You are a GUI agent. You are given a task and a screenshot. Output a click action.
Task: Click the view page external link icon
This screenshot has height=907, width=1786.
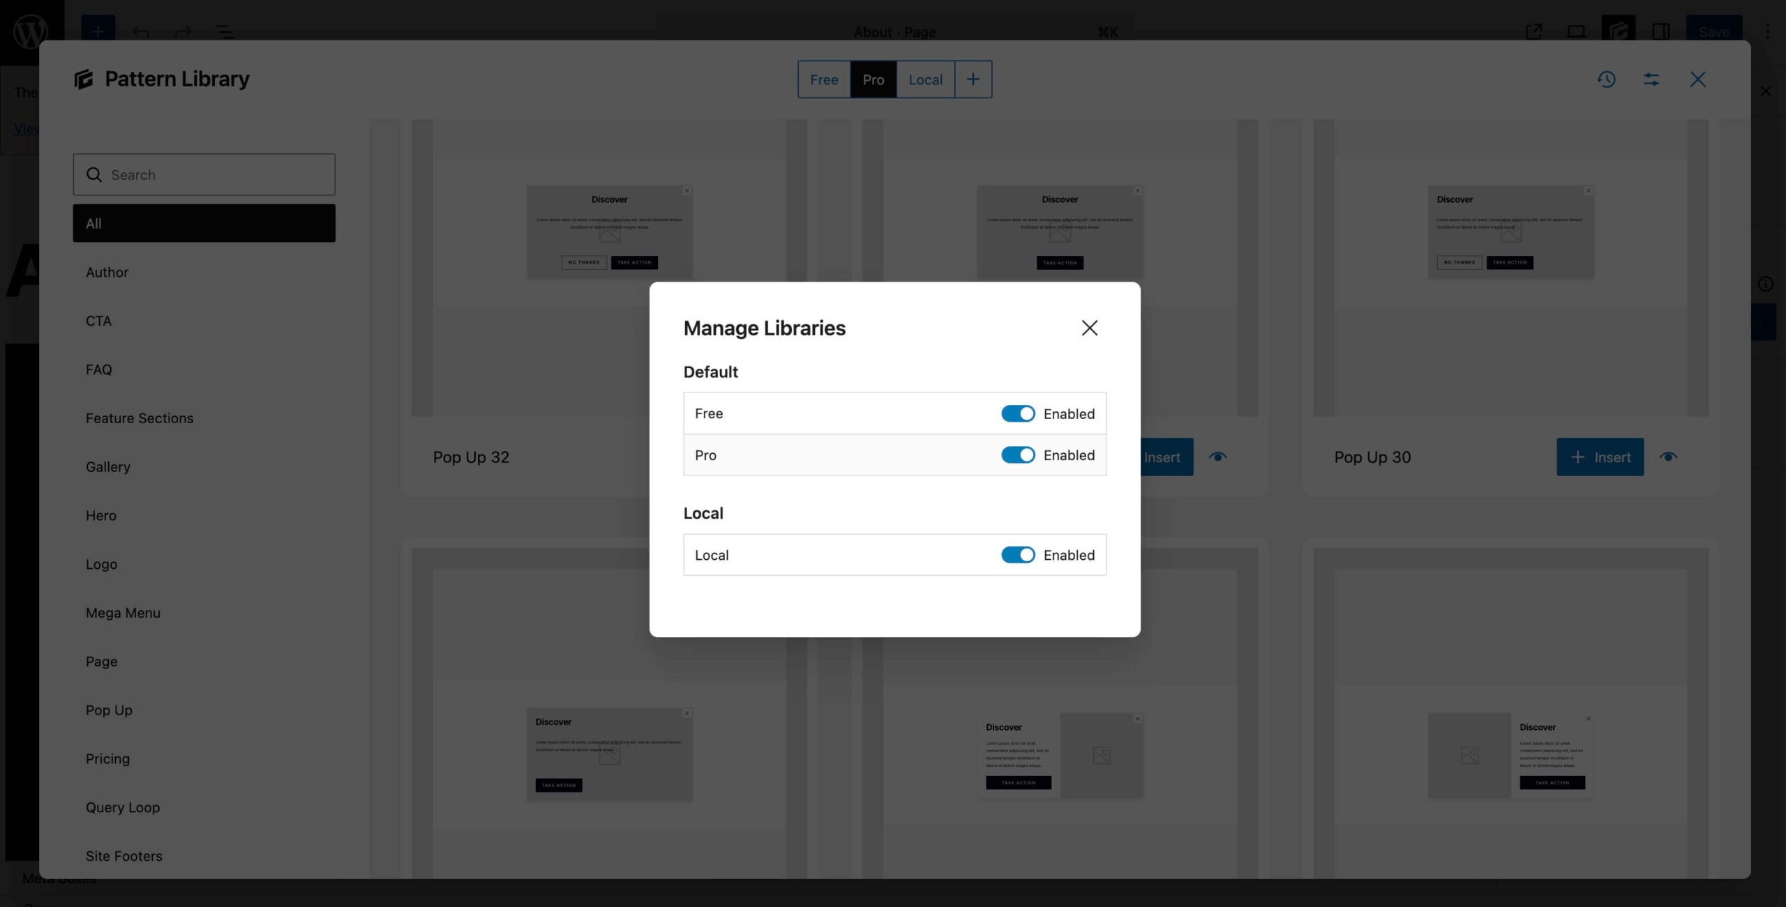(1533, 32)
